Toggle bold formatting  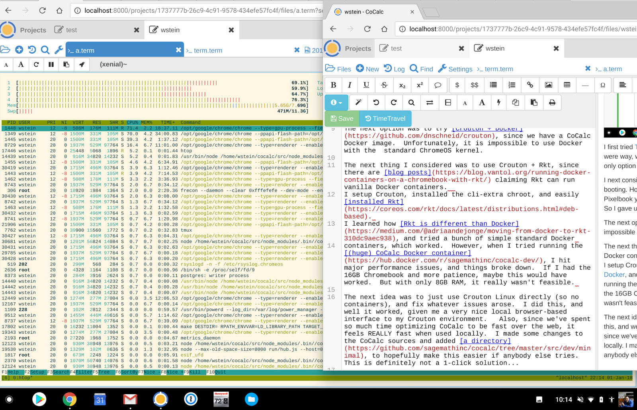333,85
